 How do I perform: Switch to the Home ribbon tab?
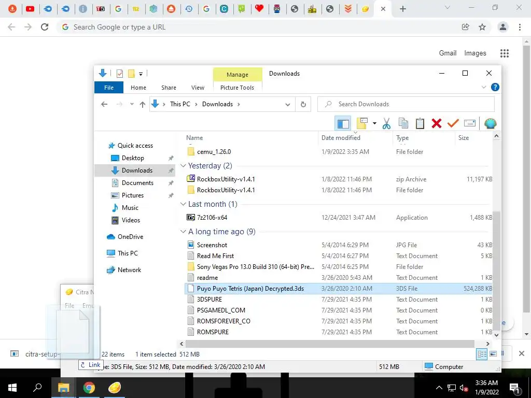click(138, 88)
